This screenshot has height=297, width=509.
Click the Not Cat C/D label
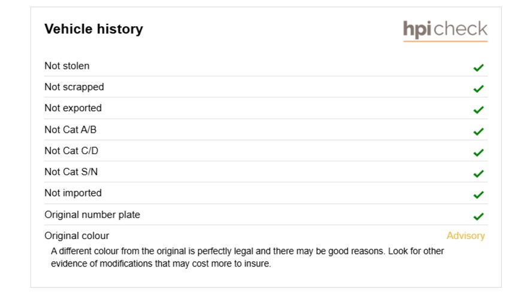point(71,151)
